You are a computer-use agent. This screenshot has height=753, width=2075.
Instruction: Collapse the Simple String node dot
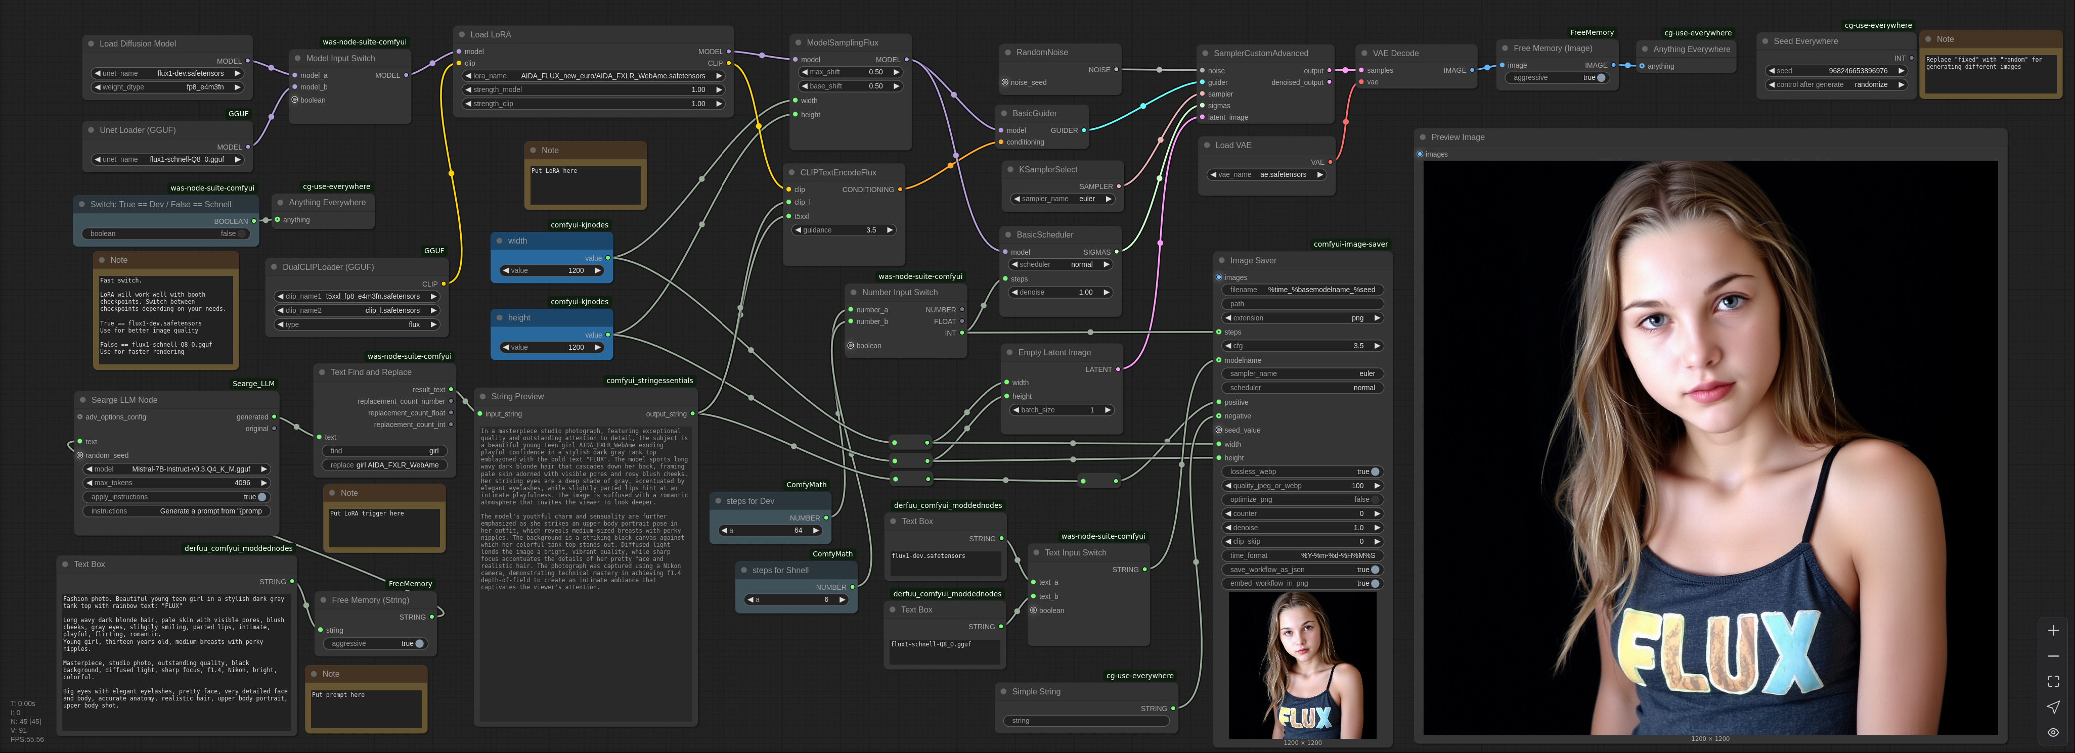click(1004, 691)
